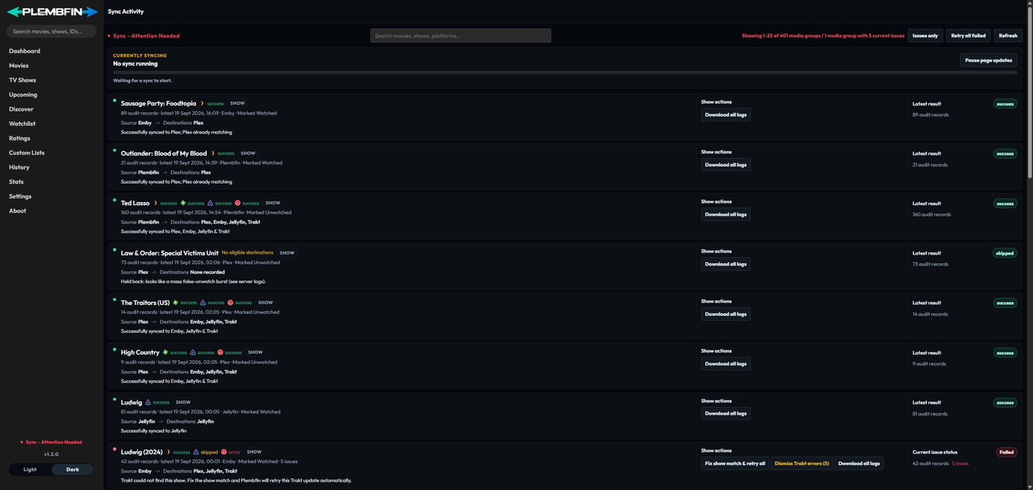Screen dimensions: 1033x490
Task: Click the Ted Lasso title
Action: pos(135,203)
